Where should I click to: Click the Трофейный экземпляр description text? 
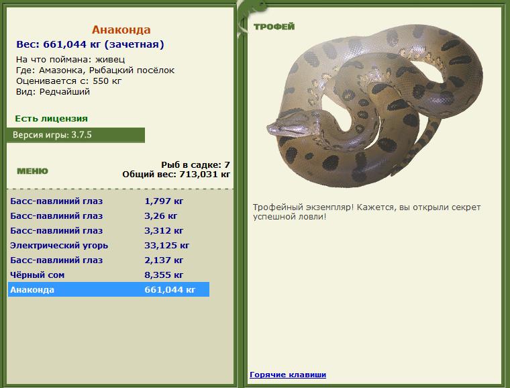pyautogui.click(x=366, y=211)
